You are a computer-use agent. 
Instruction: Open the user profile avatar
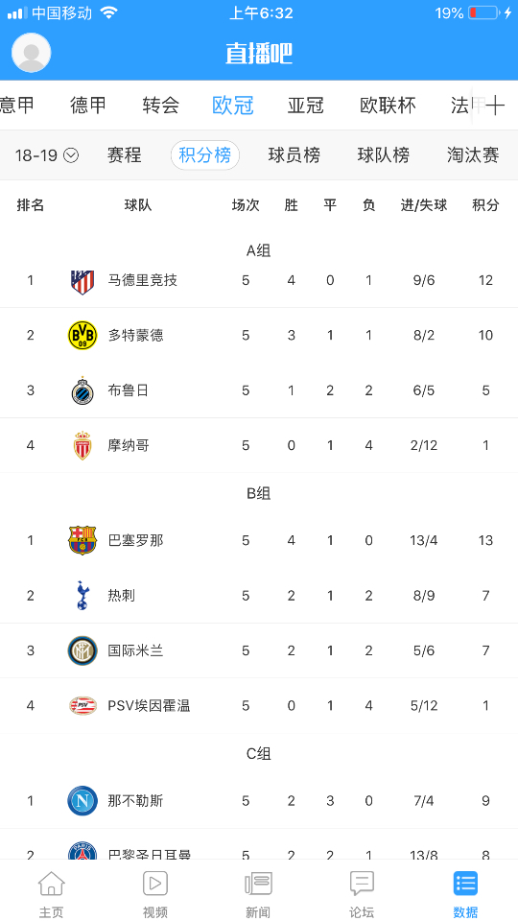31,53
